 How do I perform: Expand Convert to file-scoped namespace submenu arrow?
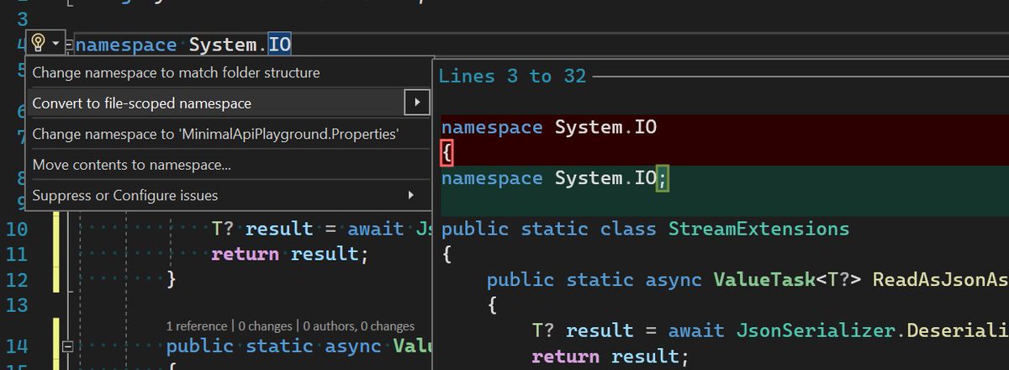416,103
